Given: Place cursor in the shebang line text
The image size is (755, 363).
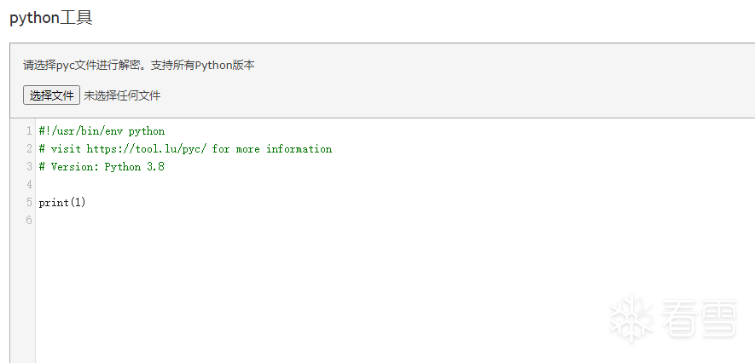Looking at the screenshot, I should tap(102, 131).
